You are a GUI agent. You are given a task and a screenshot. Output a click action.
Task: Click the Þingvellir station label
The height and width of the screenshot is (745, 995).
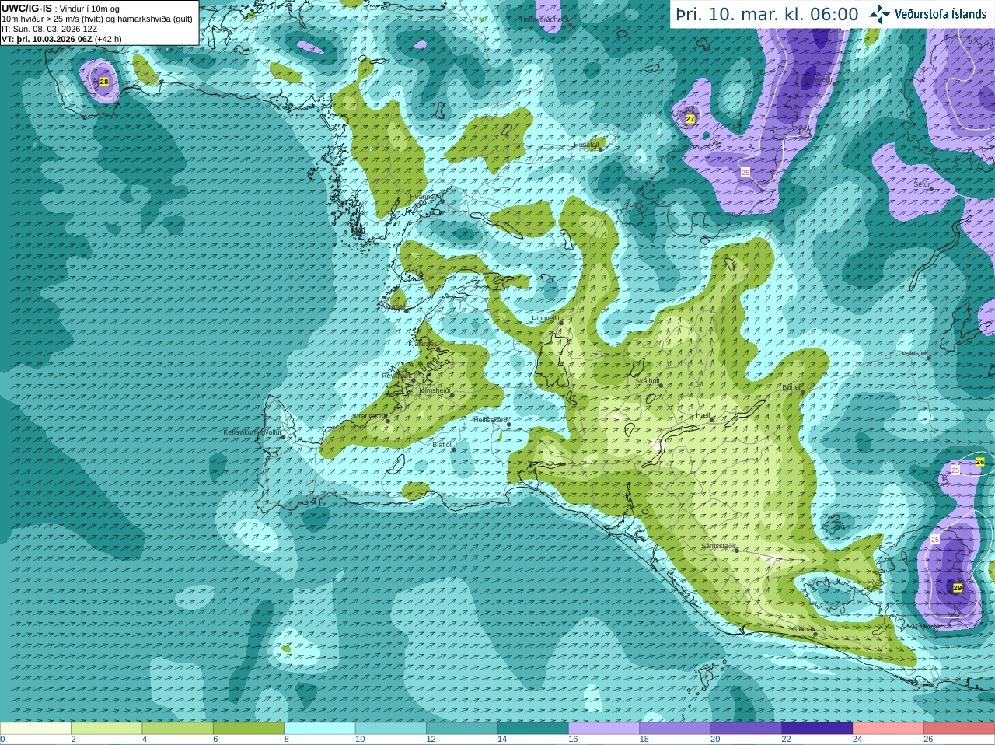coord(546,318)
